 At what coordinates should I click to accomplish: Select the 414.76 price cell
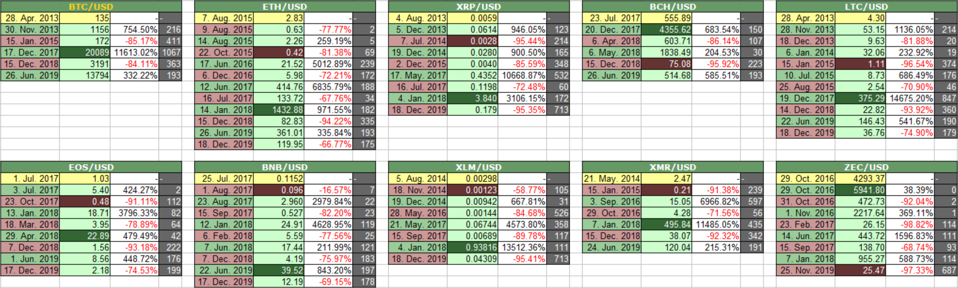(x=279, y=87)
